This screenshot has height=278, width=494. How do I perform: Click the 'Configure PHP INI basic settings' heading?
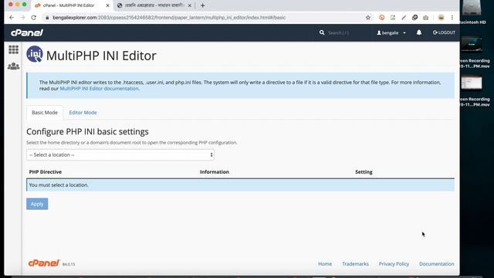click(x=87, y=131)
